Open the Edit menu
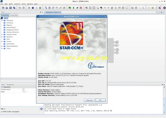The image size is (166, 118). pyautogui.click(x=6, y=4)
